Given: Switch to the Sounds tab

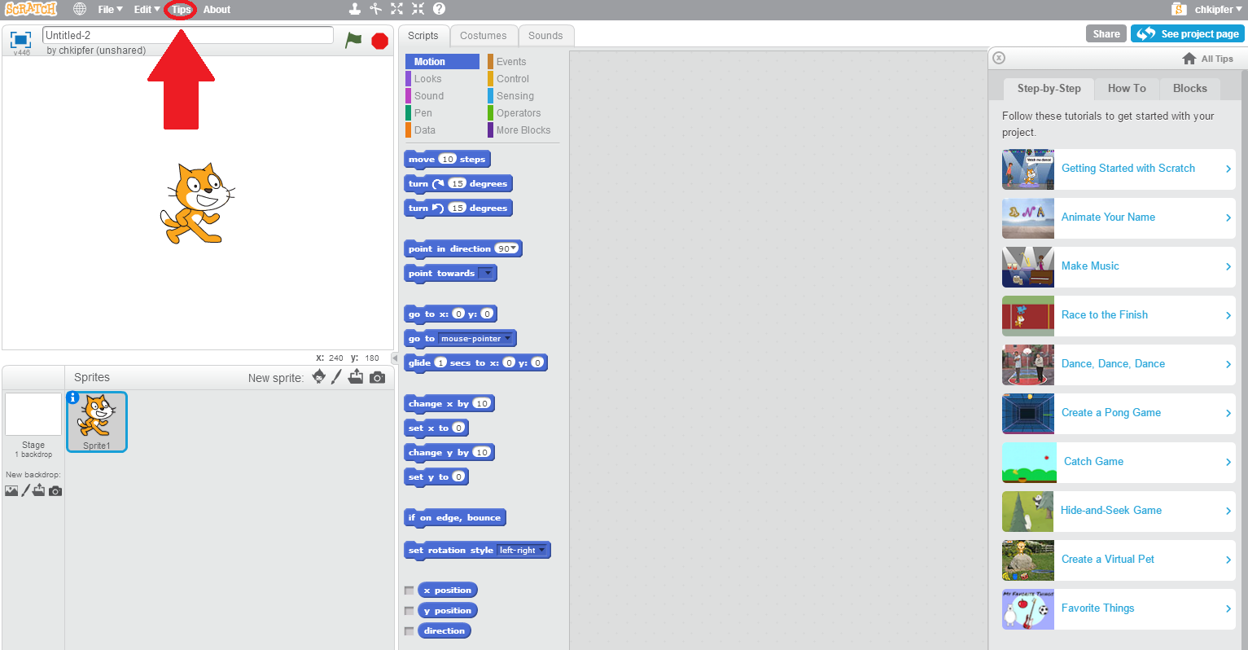Looking at the screenshot, I should [545, 36].
